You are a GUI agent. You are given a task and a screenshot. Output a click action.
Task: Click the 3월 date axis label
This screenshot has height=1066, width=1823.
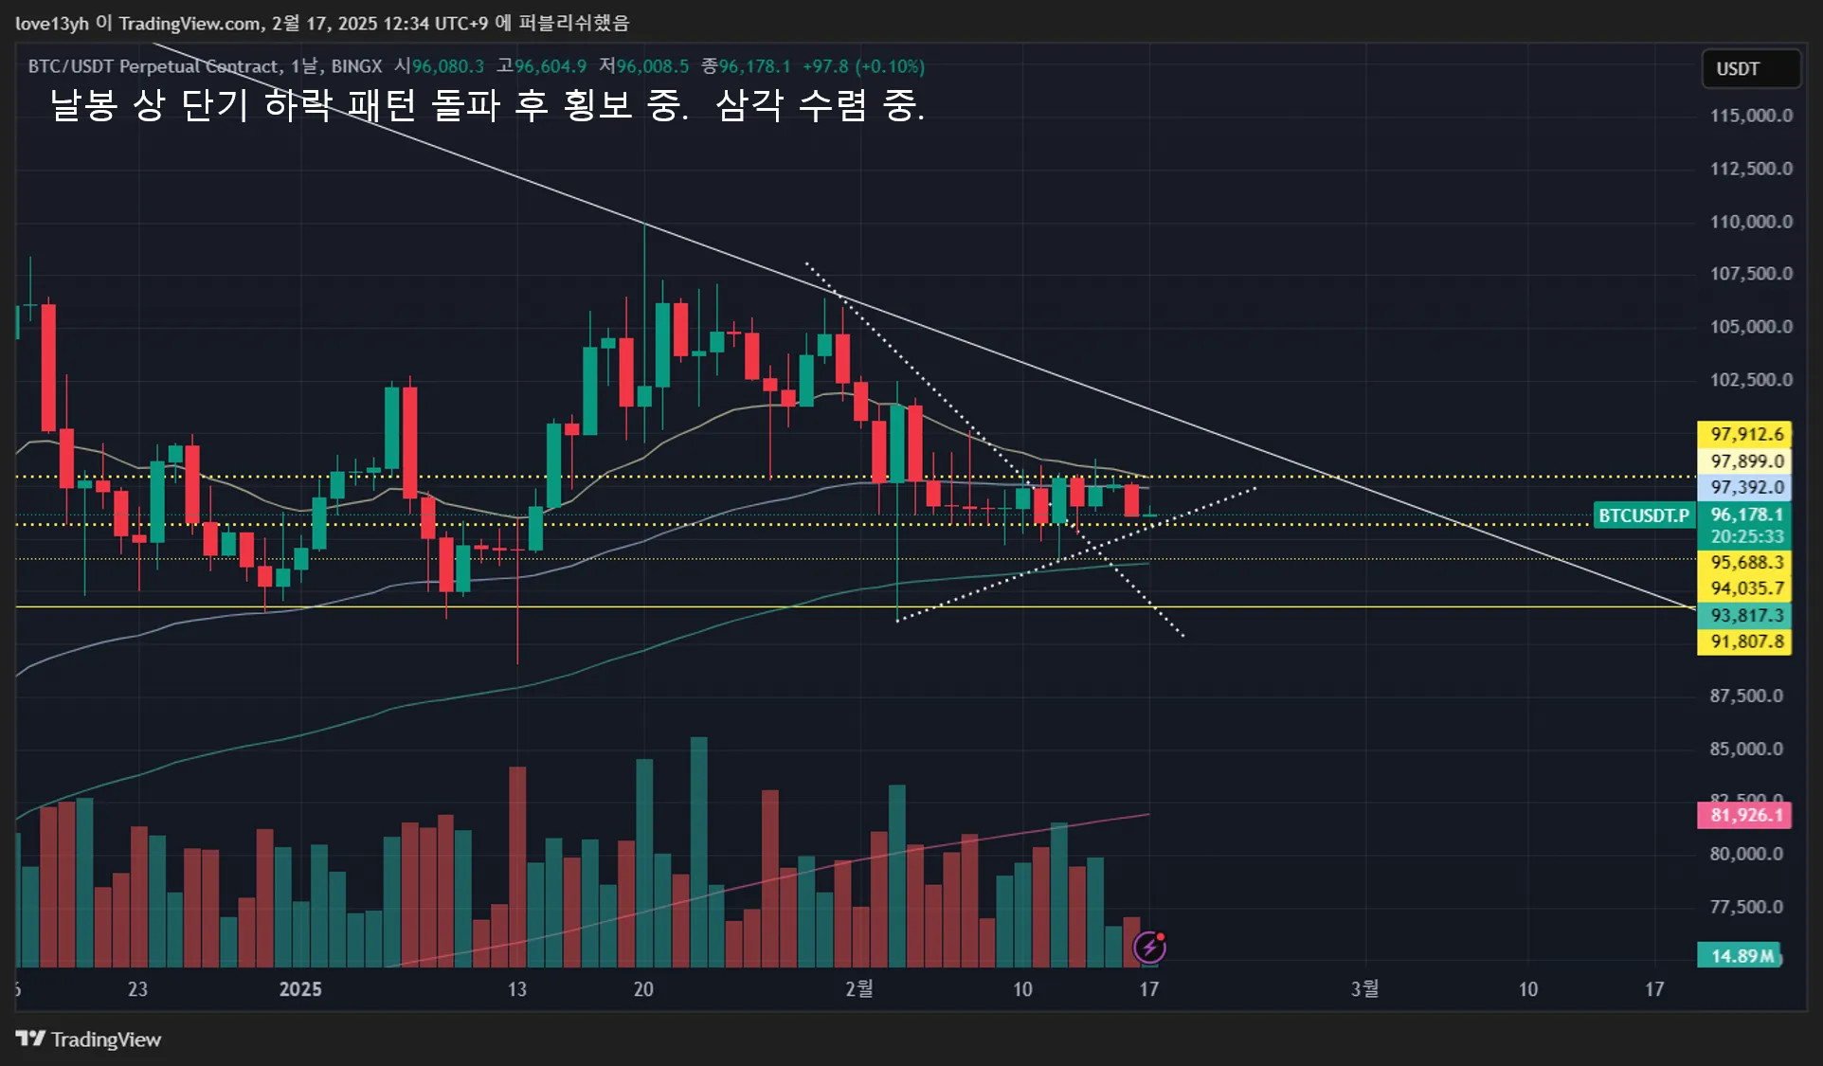(1364, 989)
